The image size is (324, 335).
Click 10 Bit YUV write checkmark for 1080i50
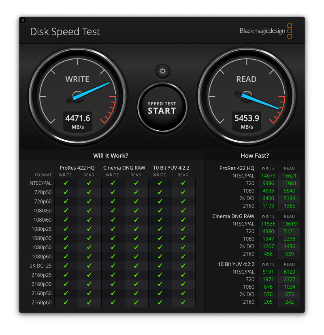pyautogui.click(x=160, y=211)
